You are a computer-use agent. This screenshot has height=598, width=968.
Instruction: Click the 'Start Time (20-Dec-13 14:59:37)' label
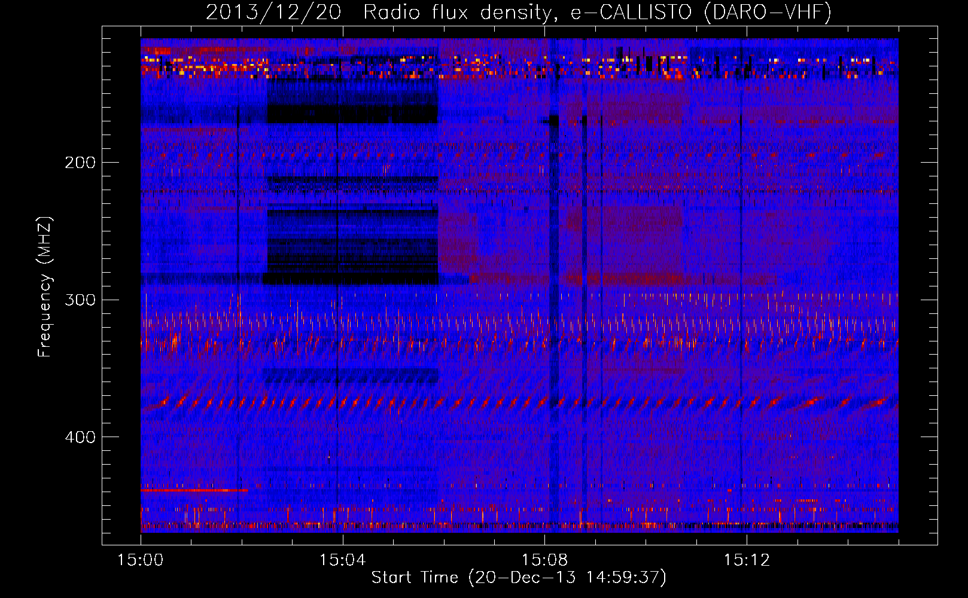point(519,578)
